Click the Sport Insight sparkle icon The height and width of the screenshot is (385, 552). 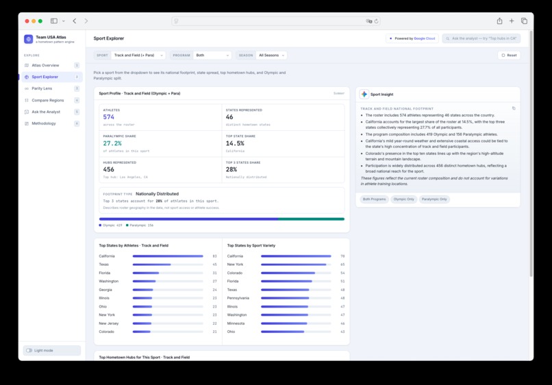tap(364, 94)
